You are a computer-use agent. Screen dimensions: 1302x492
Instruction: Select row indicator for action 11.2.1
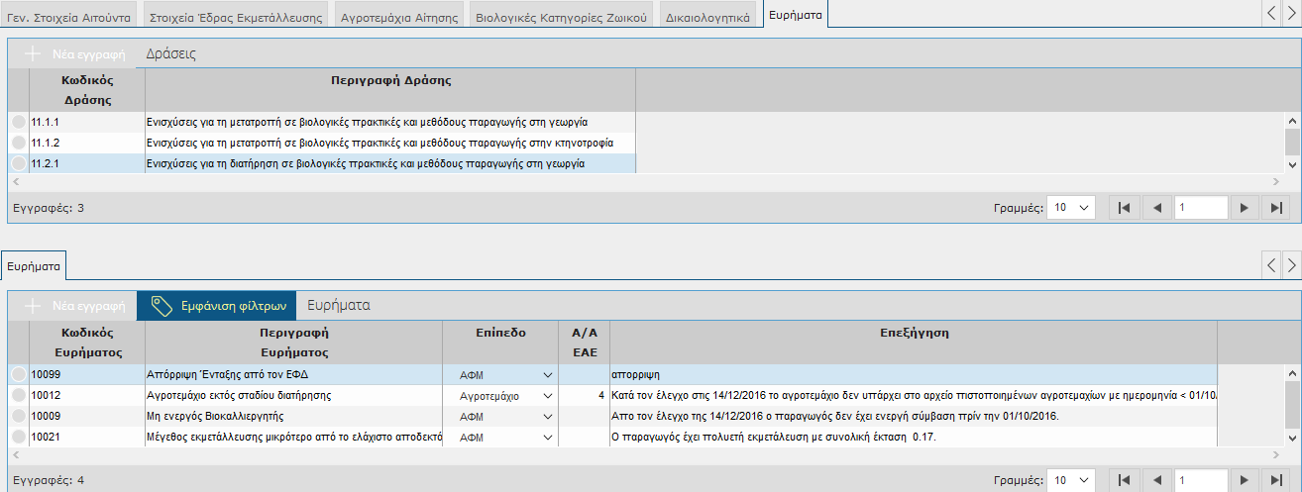[19, 163]
